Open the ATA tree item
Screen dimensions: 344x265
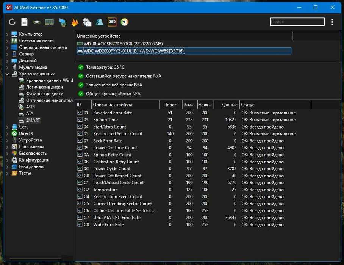coord(26,113)
